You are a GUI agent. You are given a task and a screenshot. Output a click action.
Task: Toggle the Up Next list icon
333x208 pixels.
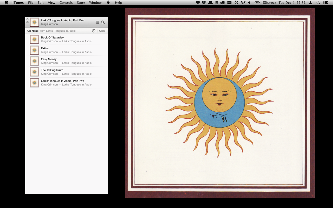coord(97,22)
